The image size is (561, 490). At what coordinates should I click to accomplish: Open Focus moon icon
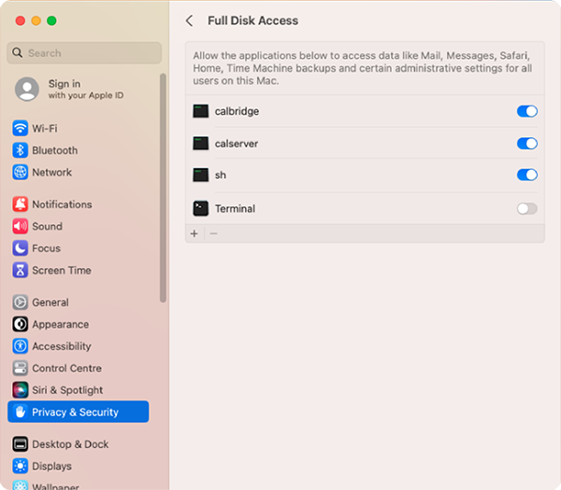pyautogui.click(x=21, y=248)
